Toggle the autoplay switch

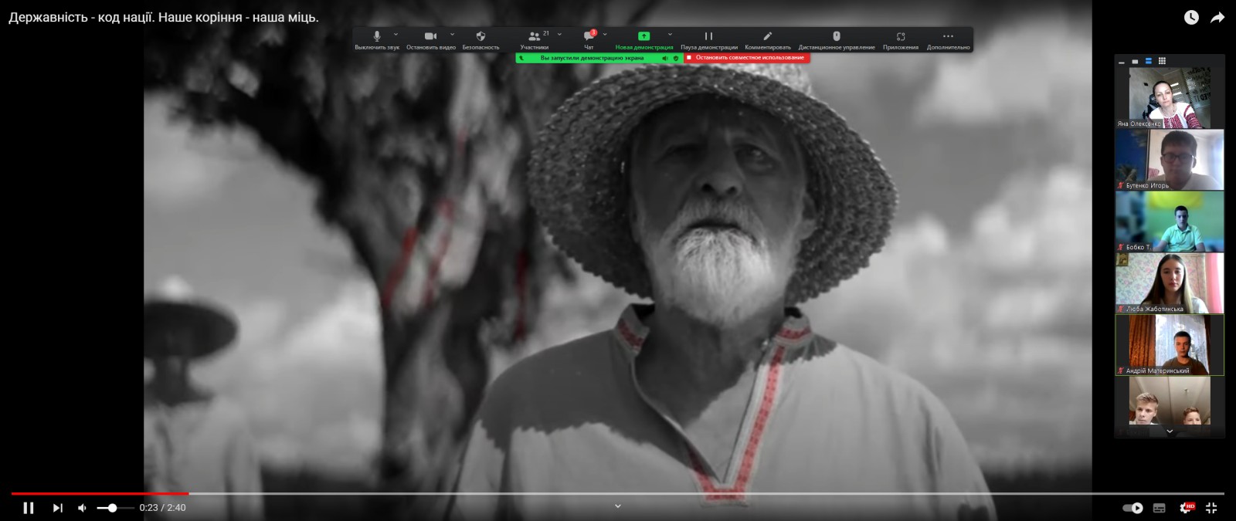[1132, 508]
